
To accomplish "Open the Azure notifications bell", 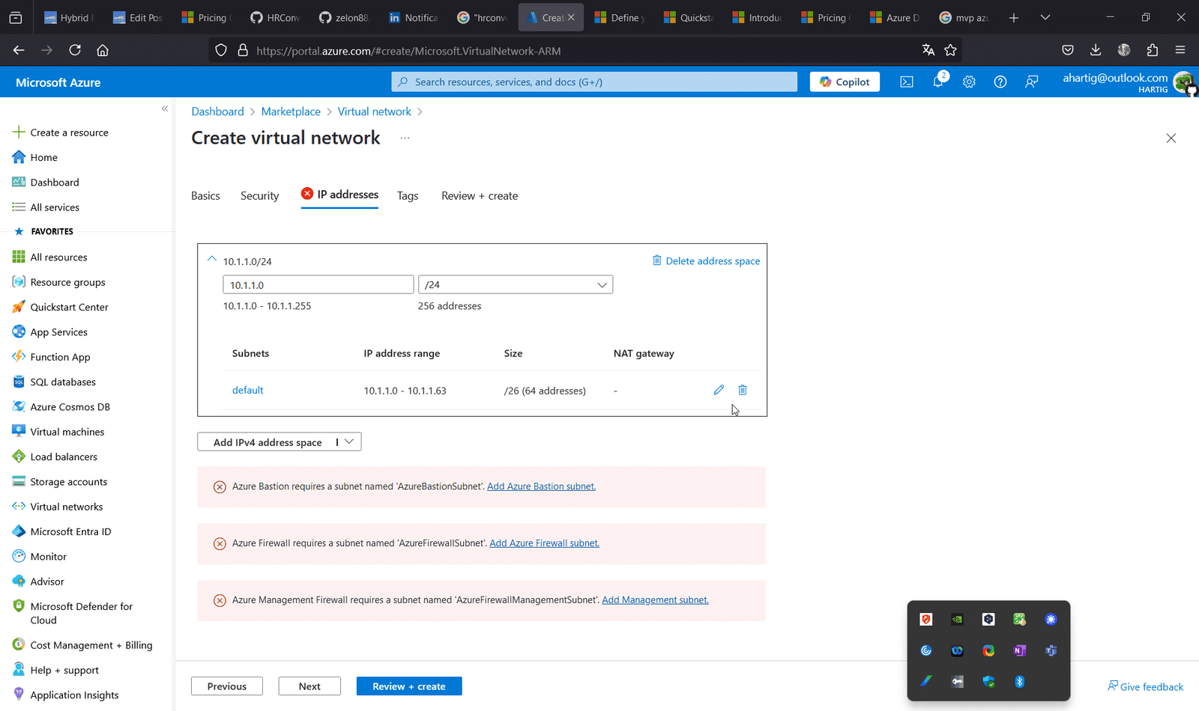I will (x=937, y=82).
